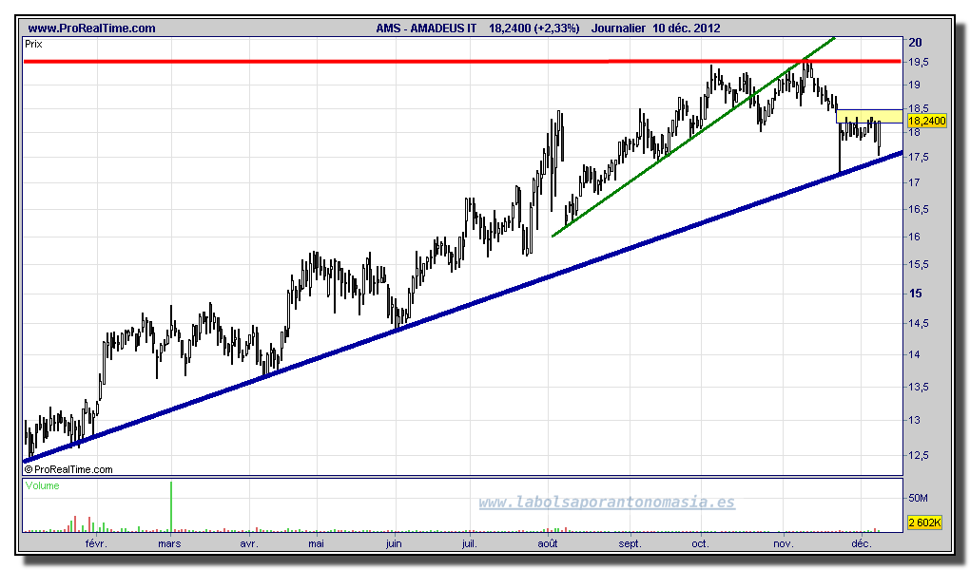Click the Volume panel label

(x=43, y=485)
